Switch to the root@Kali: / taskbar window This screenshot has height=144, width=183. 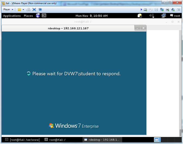tap(55, 140)
